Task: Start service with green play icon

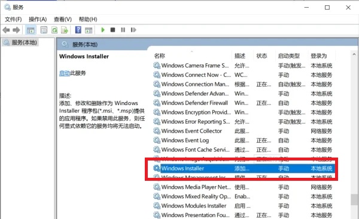Action: [103, 30]
